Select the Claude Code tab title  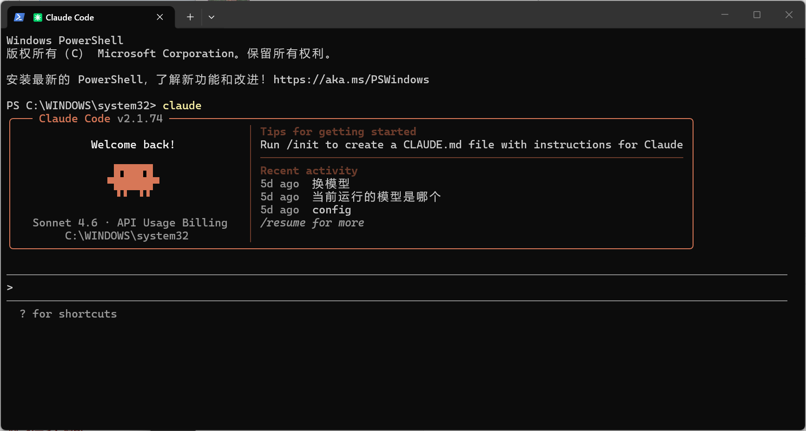[x=70, y=17]
